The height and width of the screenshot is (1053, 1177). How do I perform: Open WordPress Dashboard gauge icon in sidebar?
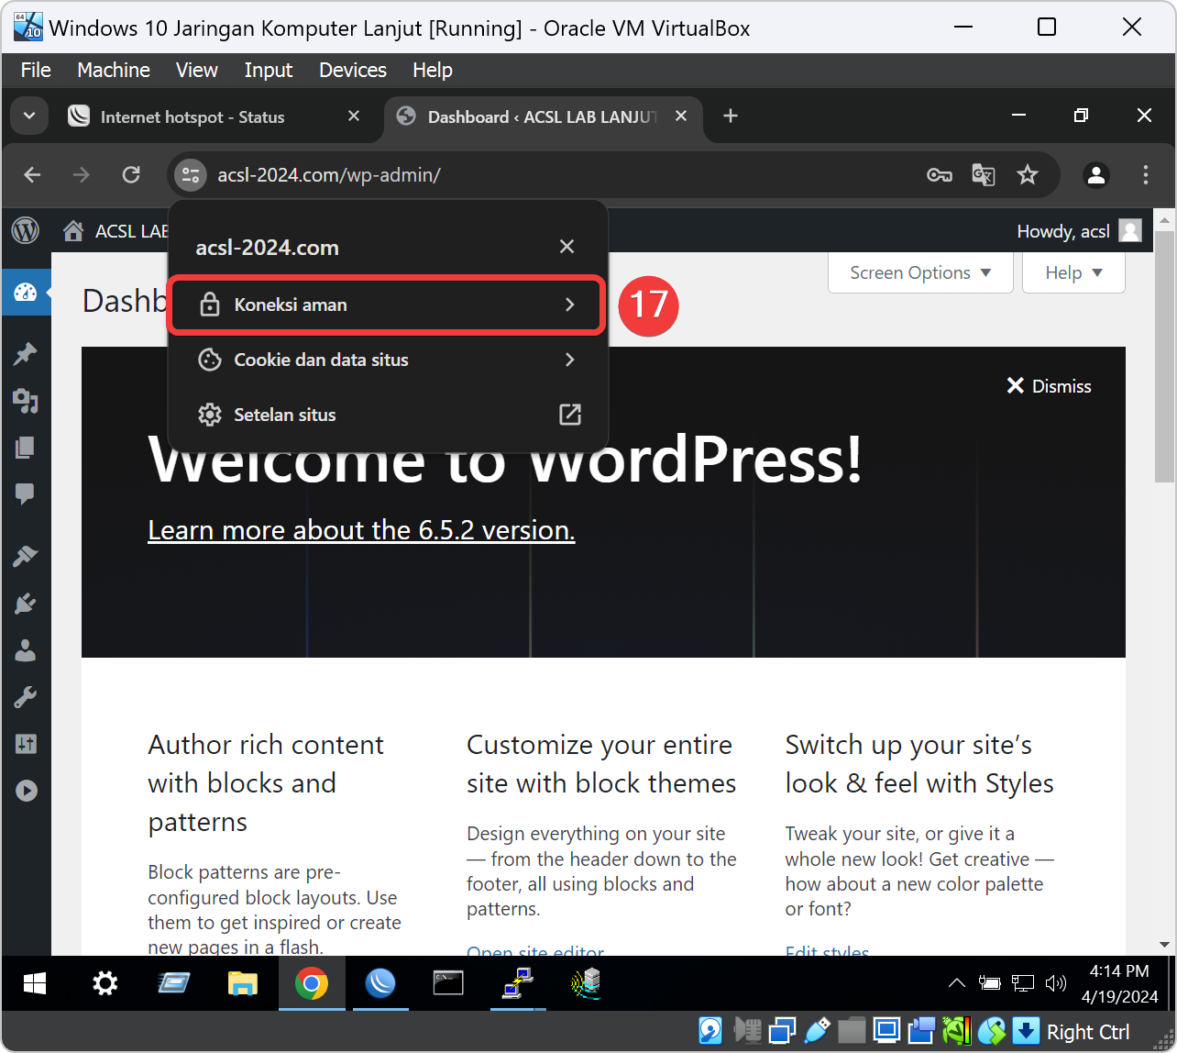(25, 293)
